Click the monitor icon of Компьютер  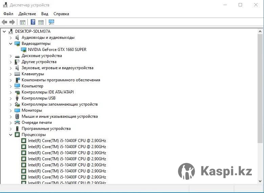[17, 86]
